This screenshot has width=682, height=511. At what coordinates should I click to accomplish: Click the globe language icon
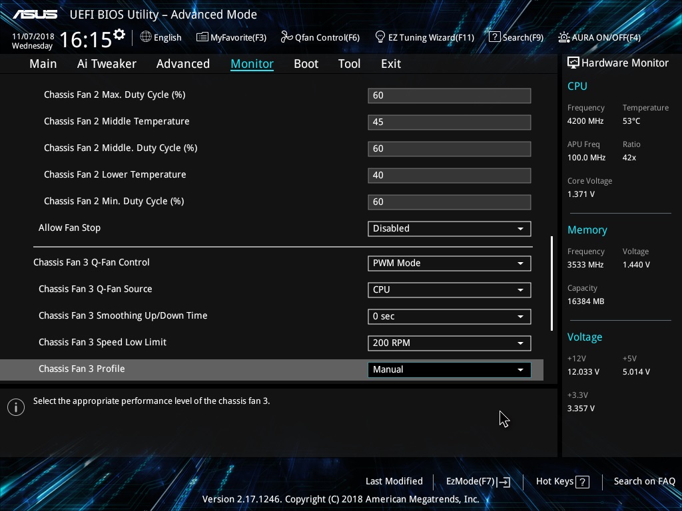146,37
